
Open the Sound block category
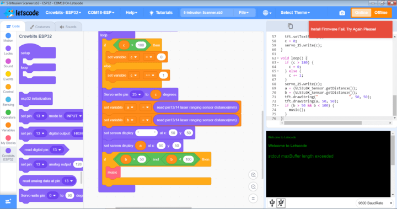point(8,63)
